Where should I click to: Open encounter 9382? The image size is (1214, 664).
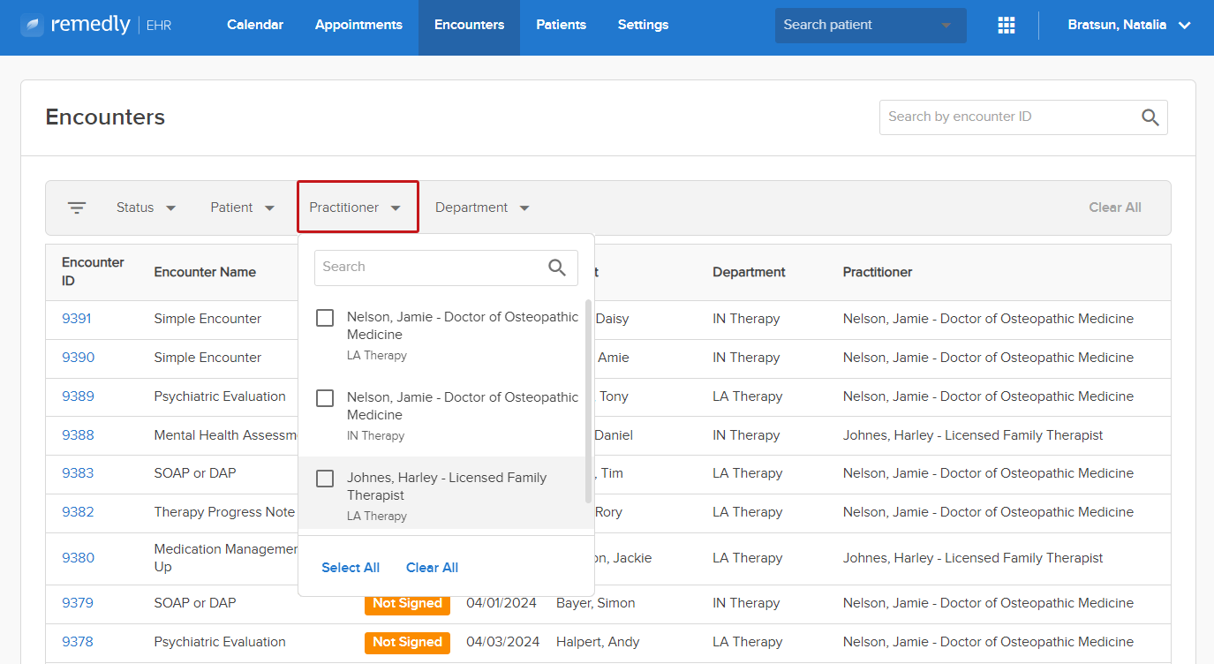pos(78,512)
